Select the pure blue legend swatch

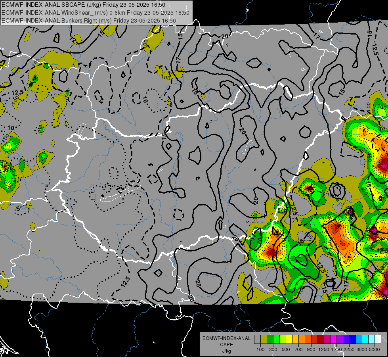click(353, 340)
